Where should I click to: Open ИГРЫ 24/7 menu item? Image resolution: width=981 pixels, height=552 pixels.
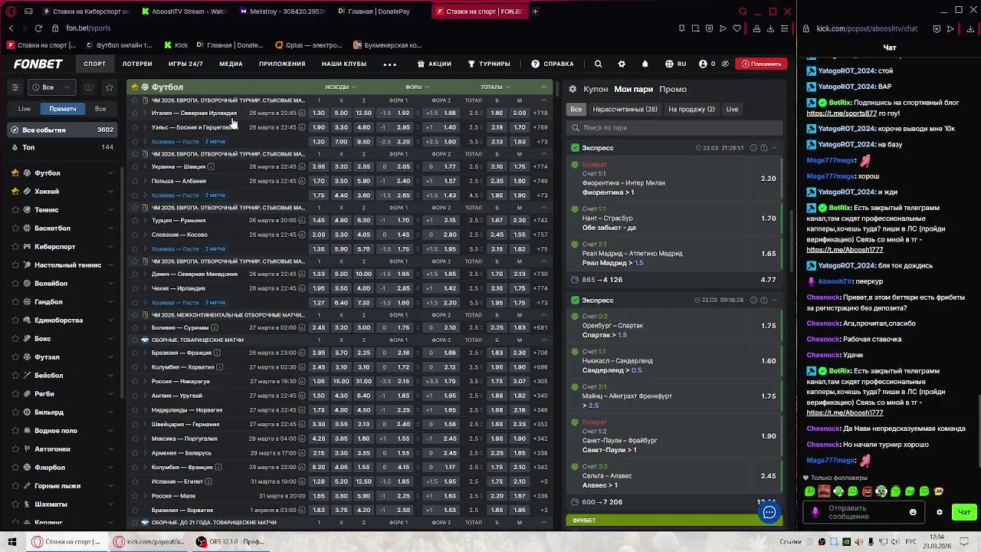tap(185, 64)
